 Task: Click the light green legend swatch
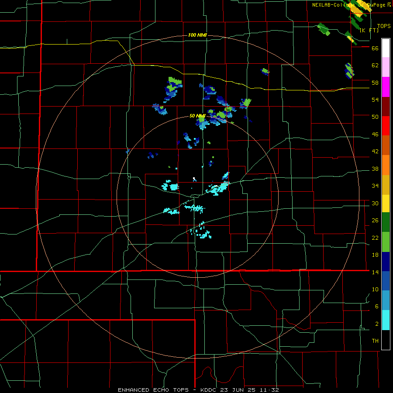click(386, 242)
